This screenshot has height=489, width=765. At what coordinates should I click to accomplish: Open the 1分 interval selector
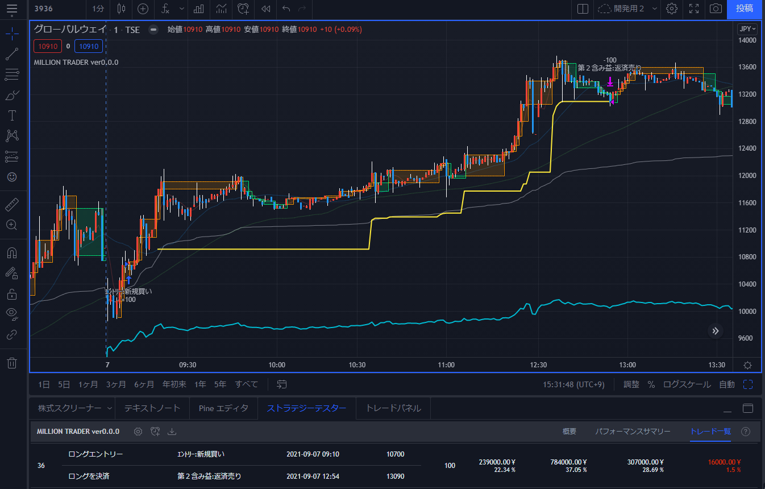click(x=98, y=9)
